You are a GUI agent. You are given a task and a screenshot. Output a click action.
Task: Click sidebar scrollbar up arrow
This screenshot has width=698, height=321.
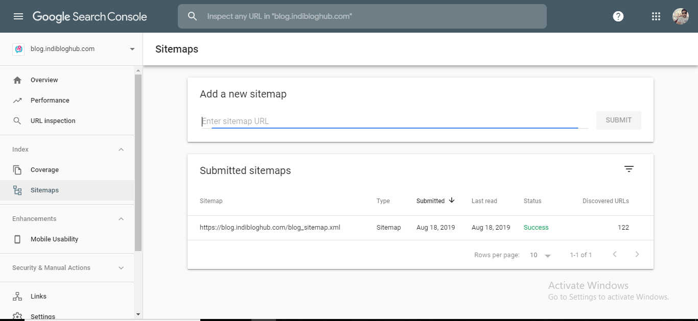tap(138, 70)
